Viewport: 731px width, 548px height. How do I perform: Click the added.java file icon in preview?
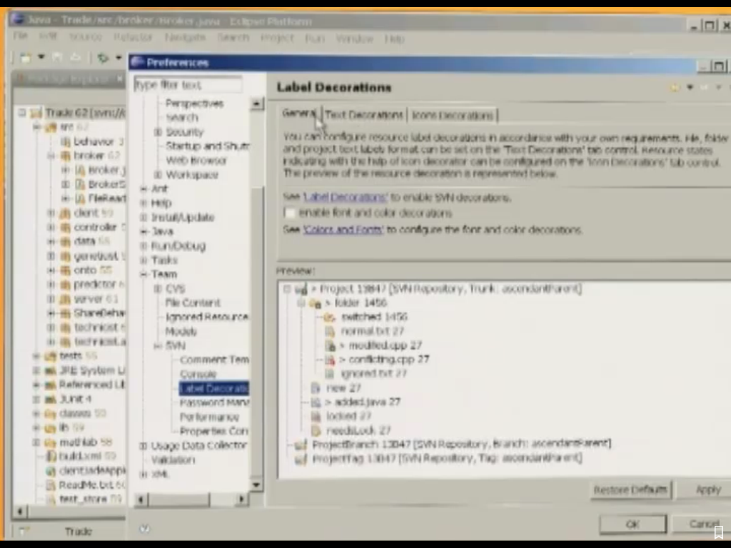316,402
